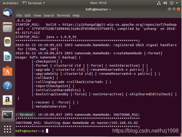This screenshot has height=137, width=182.
Task: Click at the hdfs@master:~$ prompt cursor
Action: pyautogui.click(x=47, y=131)
